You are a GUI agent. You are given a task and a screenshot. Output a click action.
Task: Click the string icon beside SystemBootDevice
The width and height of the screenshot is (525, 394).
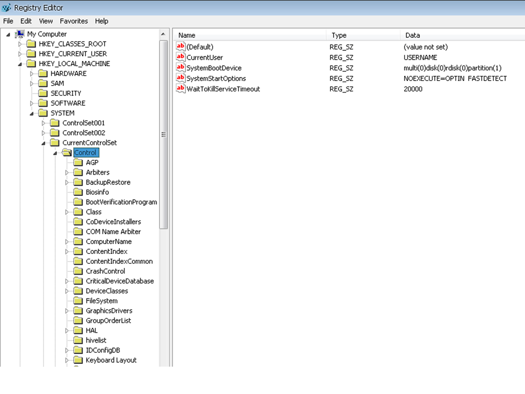[x=180, y=67]
